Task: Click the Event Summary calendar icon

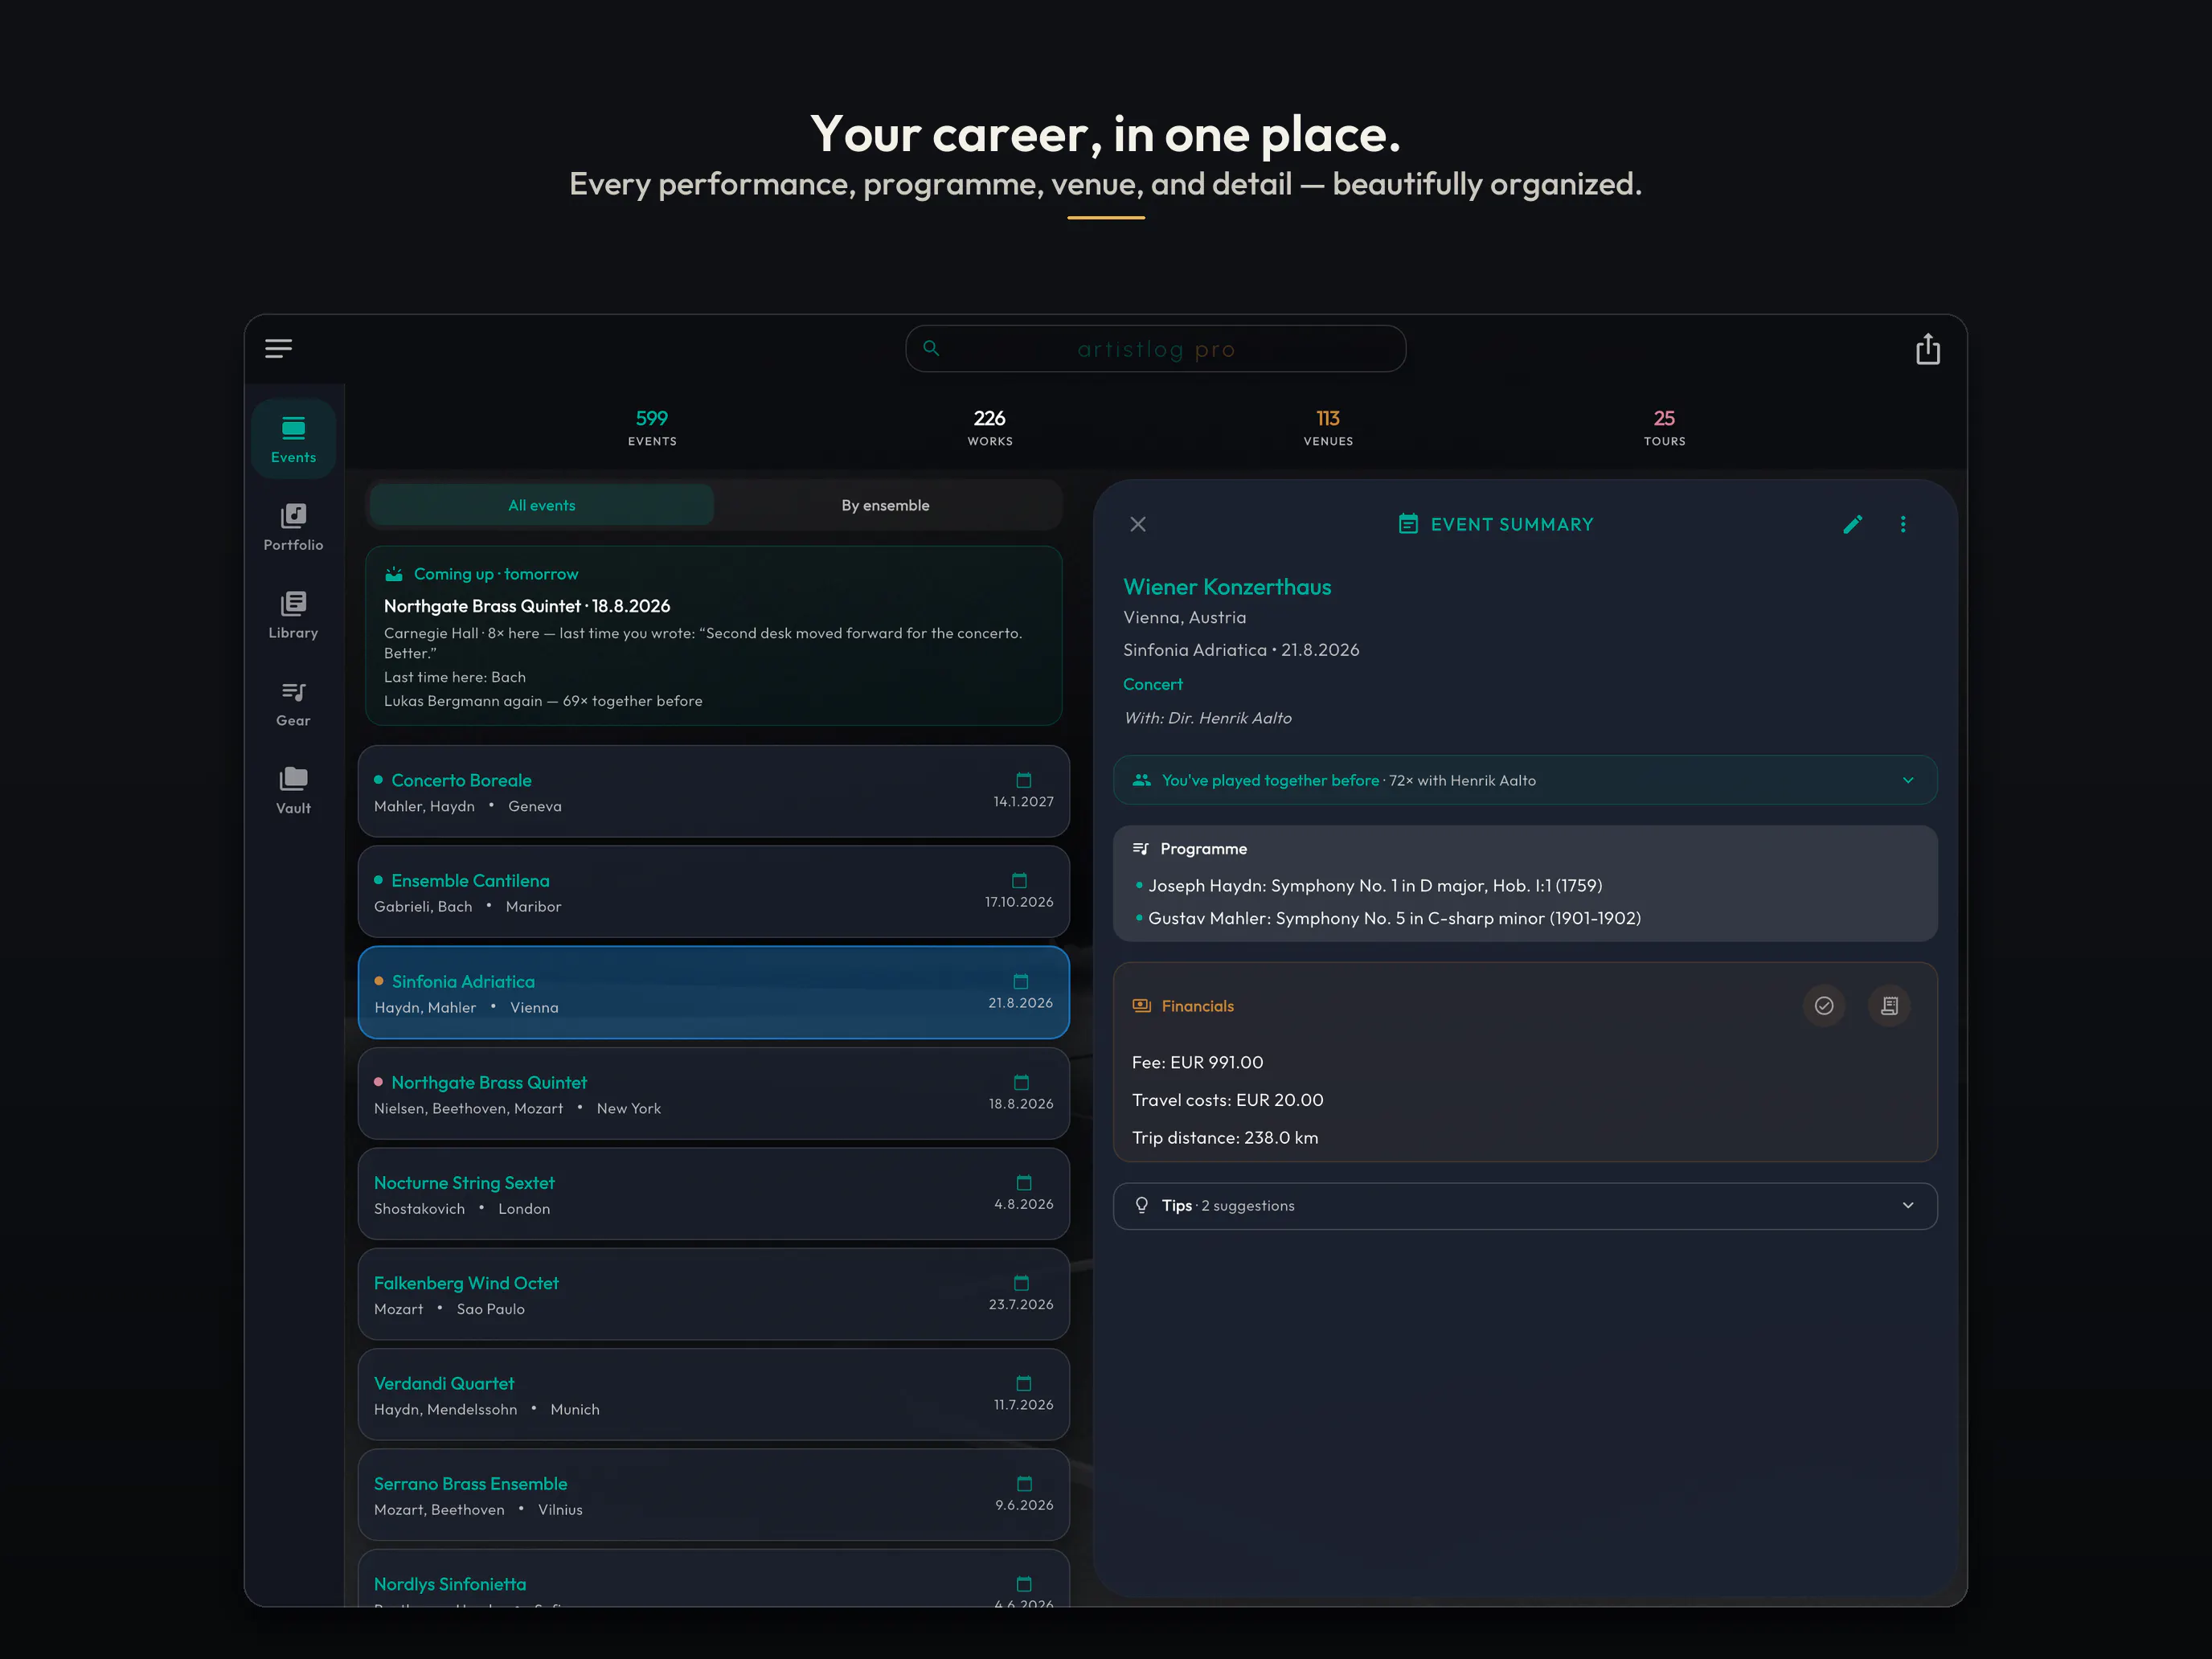Action: (x=1408, y=524)
